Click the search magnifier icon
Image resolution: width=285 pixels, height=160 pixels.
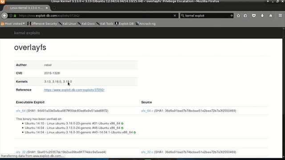183,16
